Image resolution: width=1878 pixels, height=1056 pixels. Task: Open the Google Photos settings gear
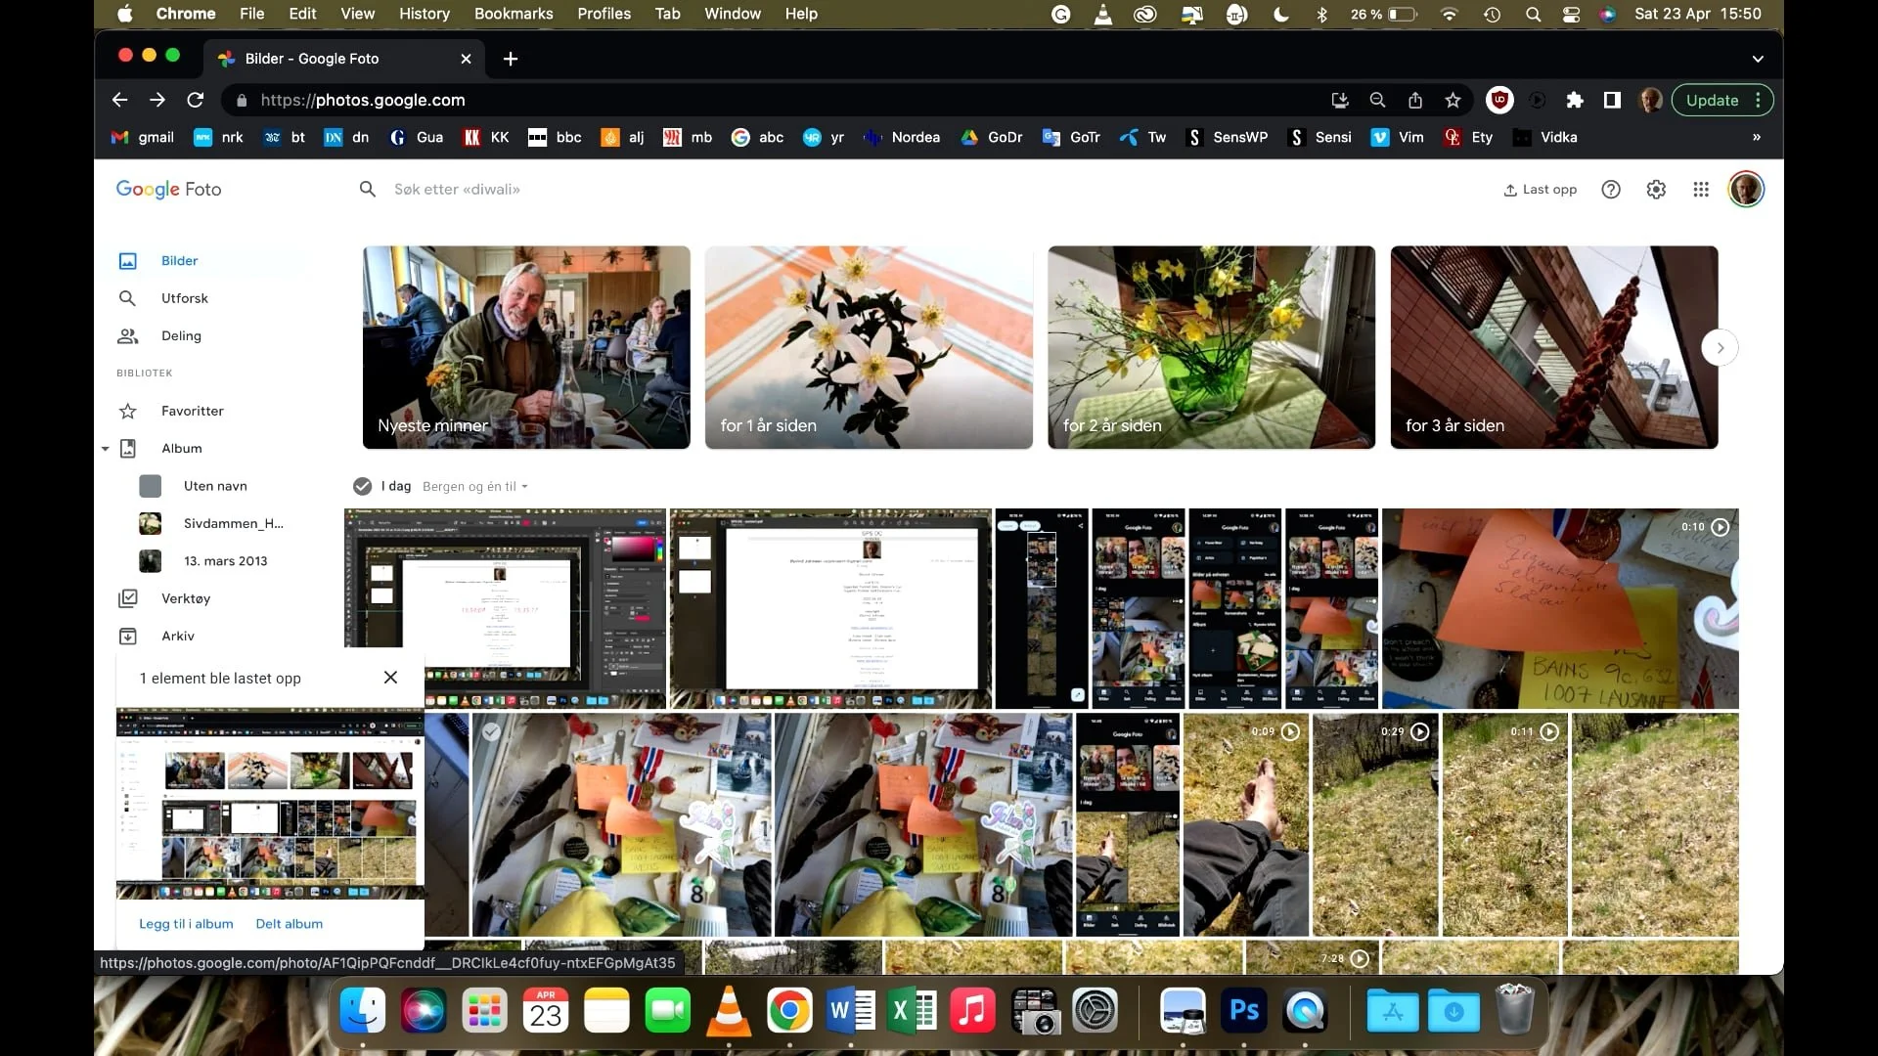pos(1656,190)
